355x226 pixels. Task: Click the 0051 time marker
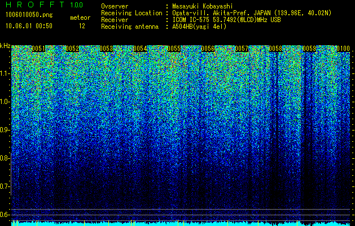[38, 49]
